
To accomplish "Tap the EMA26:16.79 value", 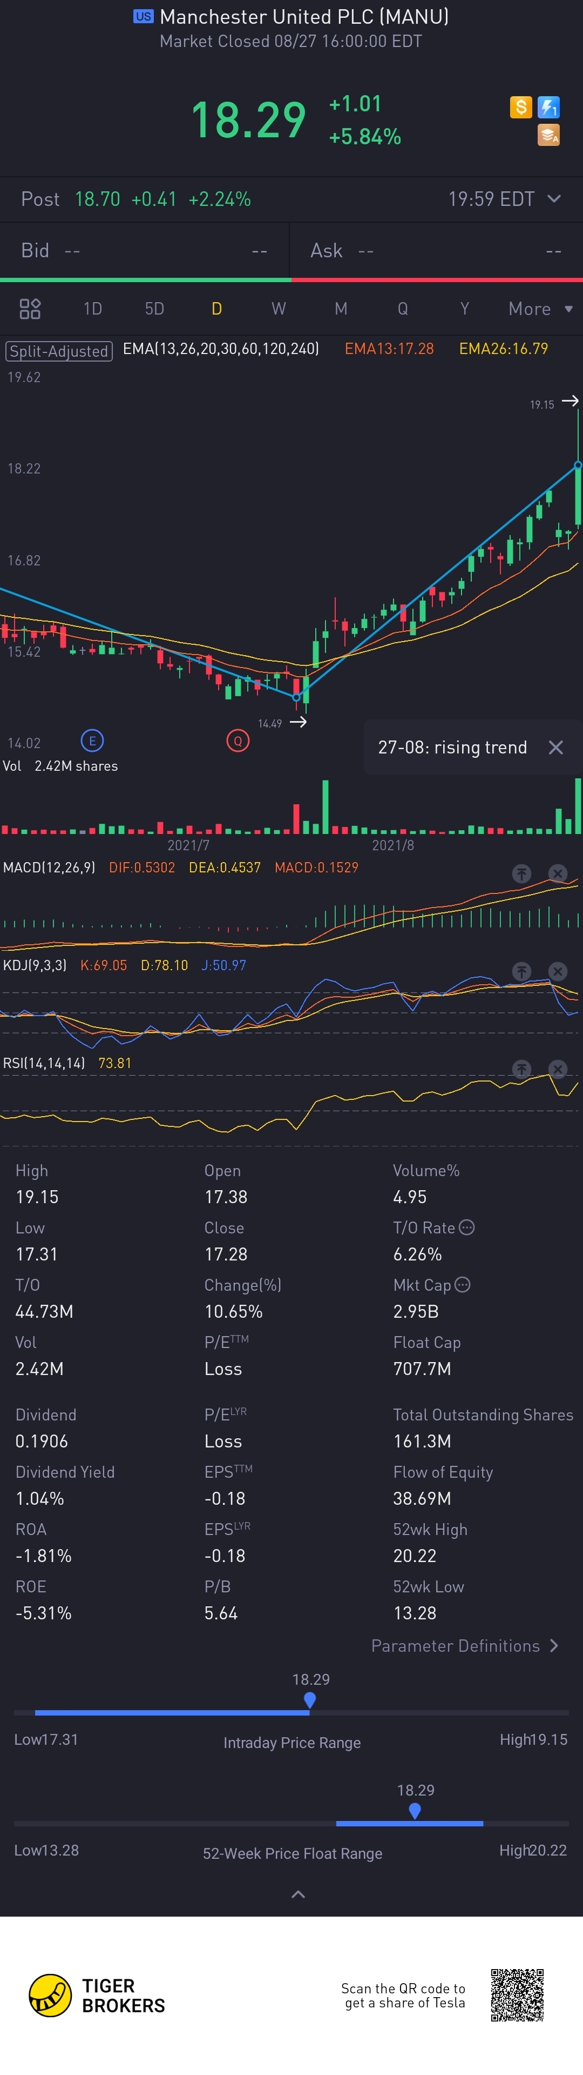I will (x=504, y=349).
